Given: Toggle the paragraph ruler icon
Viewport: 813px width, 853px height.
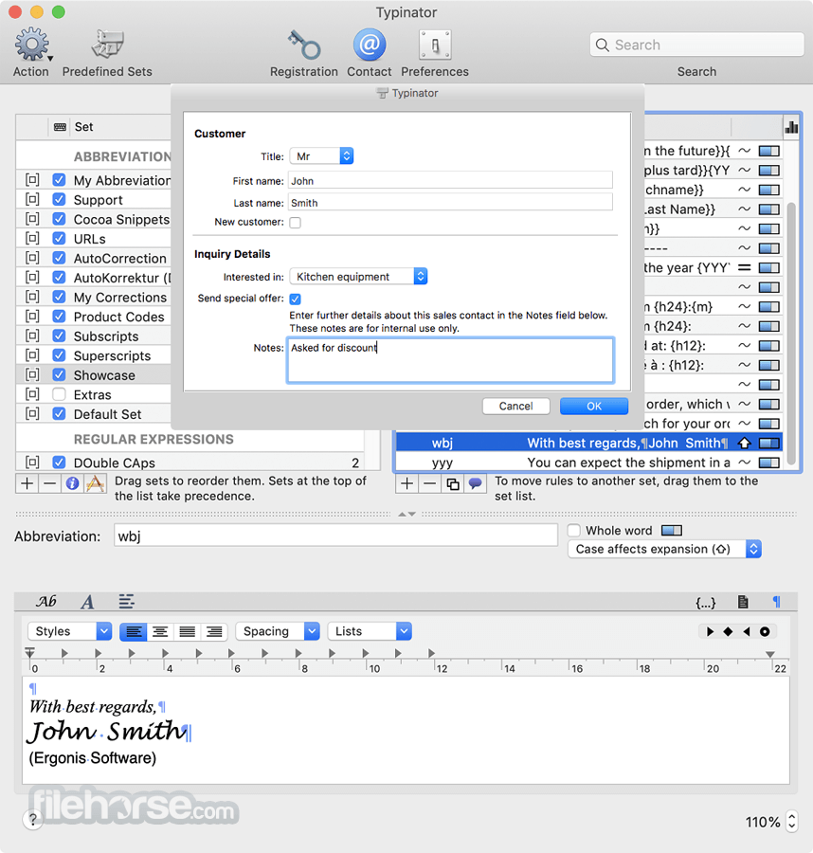Looking at the screenshot, I should tap(126, 602).
